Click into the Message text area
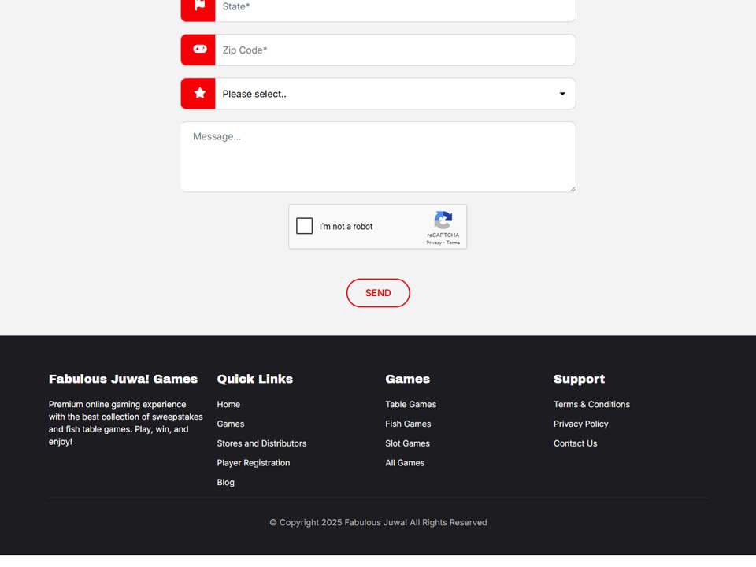The width and height of the screenshot is (756, 567). pos(378,156)
